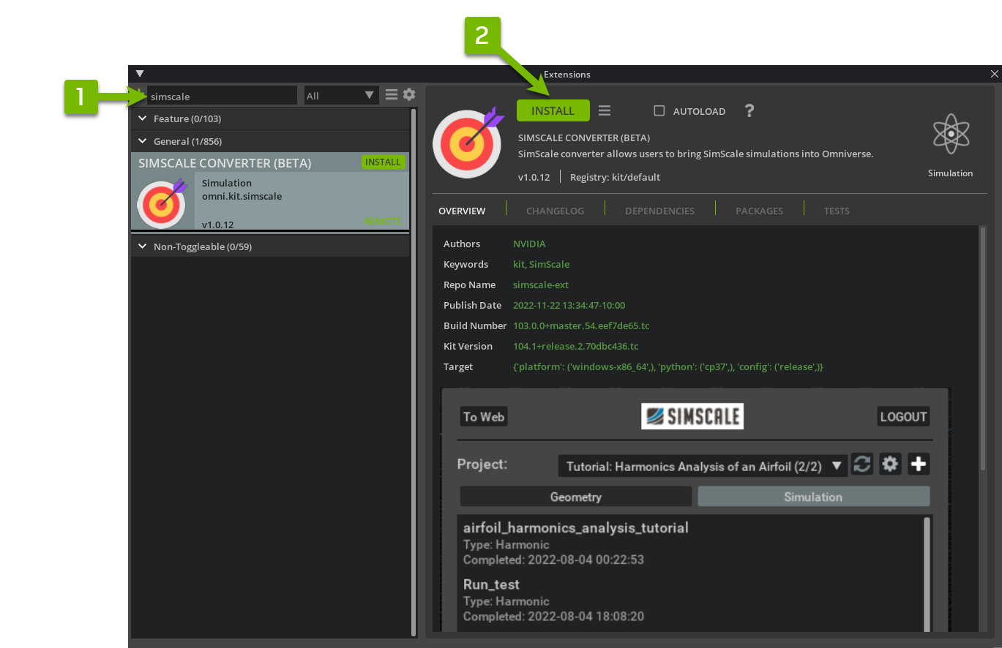
Task: Select the Simulation tab in preview
Action: [813, 497]
